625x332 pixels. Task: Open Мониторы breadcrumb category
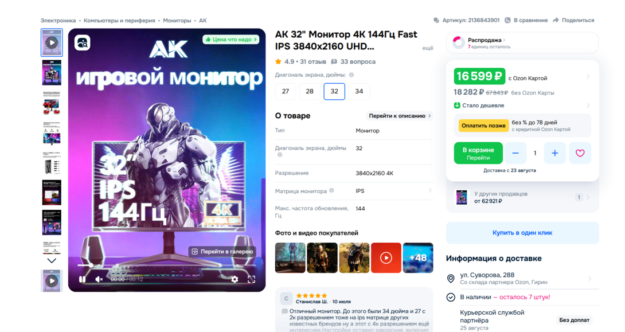pos(177,20)
